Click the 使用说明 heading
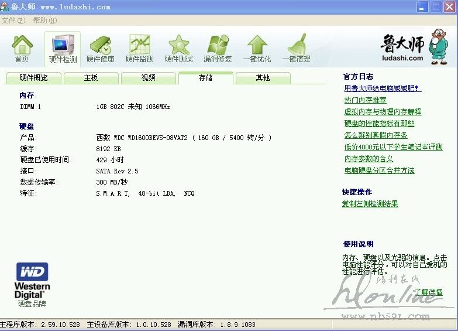 coord(359,244)
